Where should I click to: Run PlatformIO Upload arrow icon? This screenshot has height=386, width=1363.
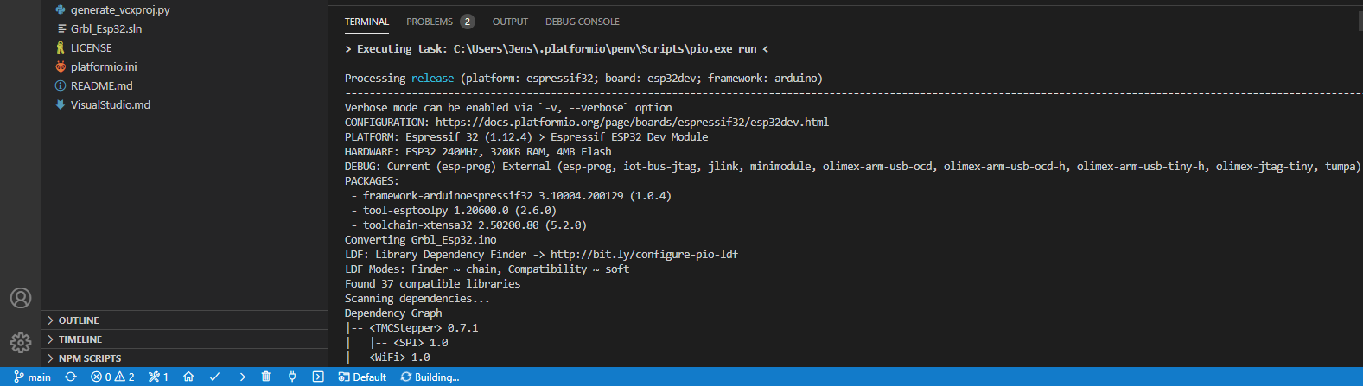click(x=240, y=377)
